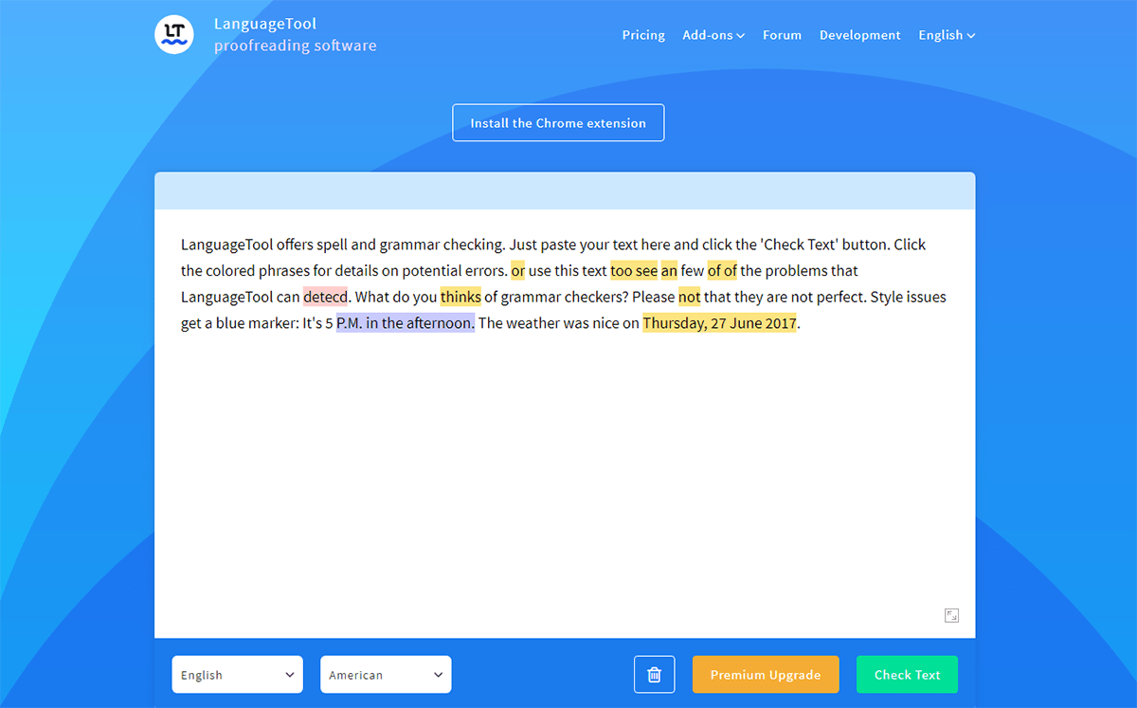Click the highlighted misspelling 'detecd'

(x=326, y=297)
